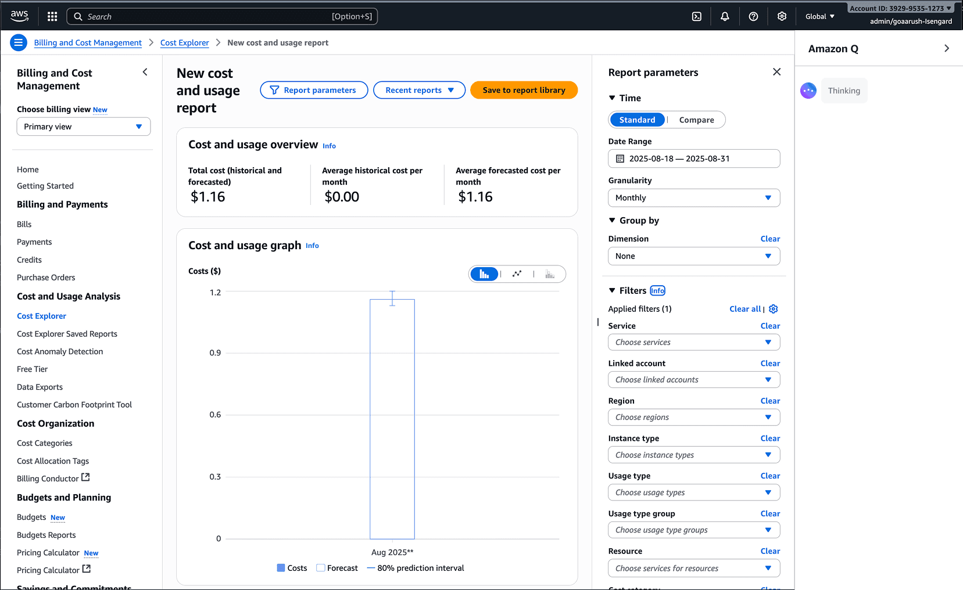963x590 pixels.
Task: Collapse the Amazon Q panel arrow
Action: [x=947, y=48]
